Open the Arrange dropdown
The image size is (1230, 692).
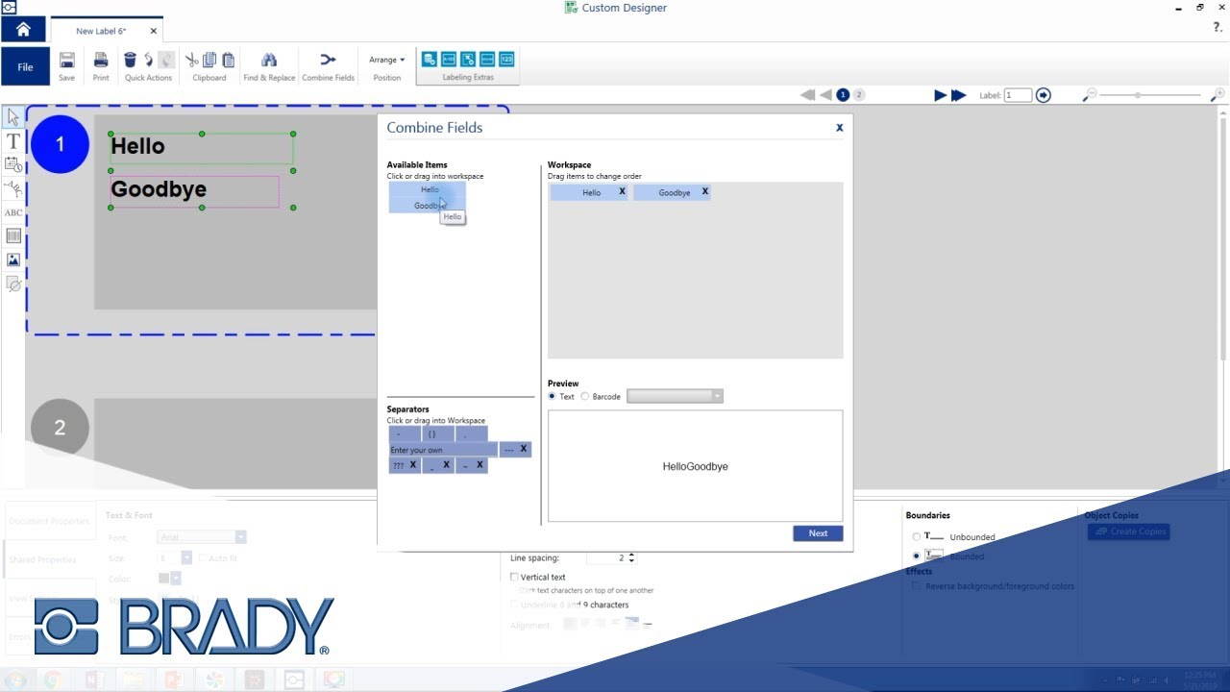point(386,60)
